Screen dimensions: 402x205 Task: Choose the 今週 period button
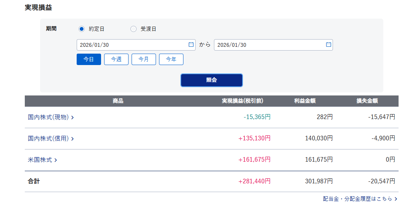116,59
